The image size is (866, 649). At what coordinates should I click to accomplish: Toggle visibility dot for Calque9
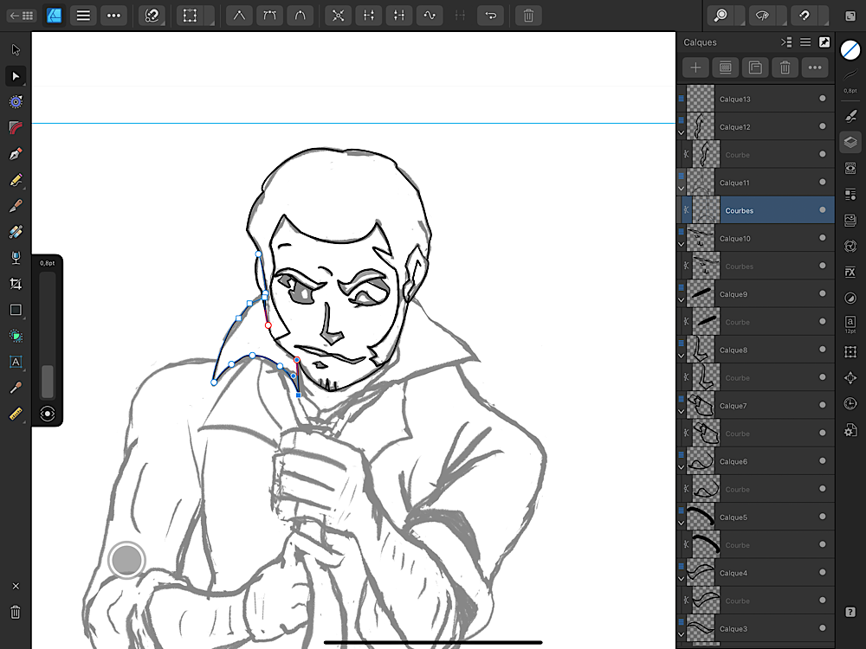(822, 294)
